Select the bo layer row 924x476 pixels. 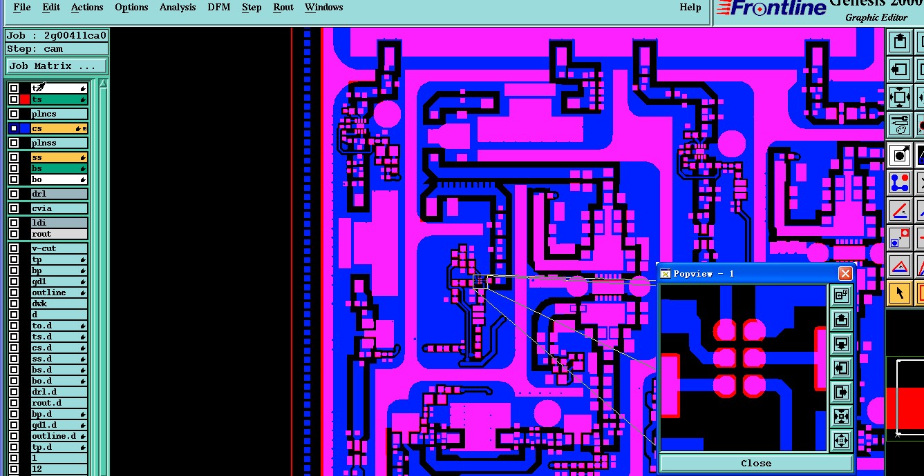59,179
